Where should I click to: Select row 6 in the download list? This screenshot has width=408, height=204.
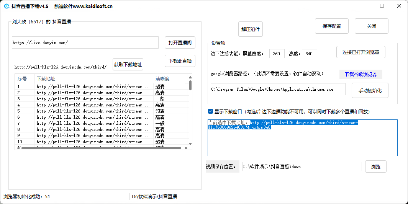click(101, 117)
